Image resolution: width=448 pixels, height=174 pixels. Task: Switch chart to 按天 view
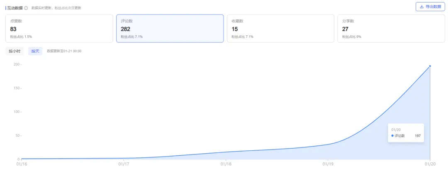(35, 51)
